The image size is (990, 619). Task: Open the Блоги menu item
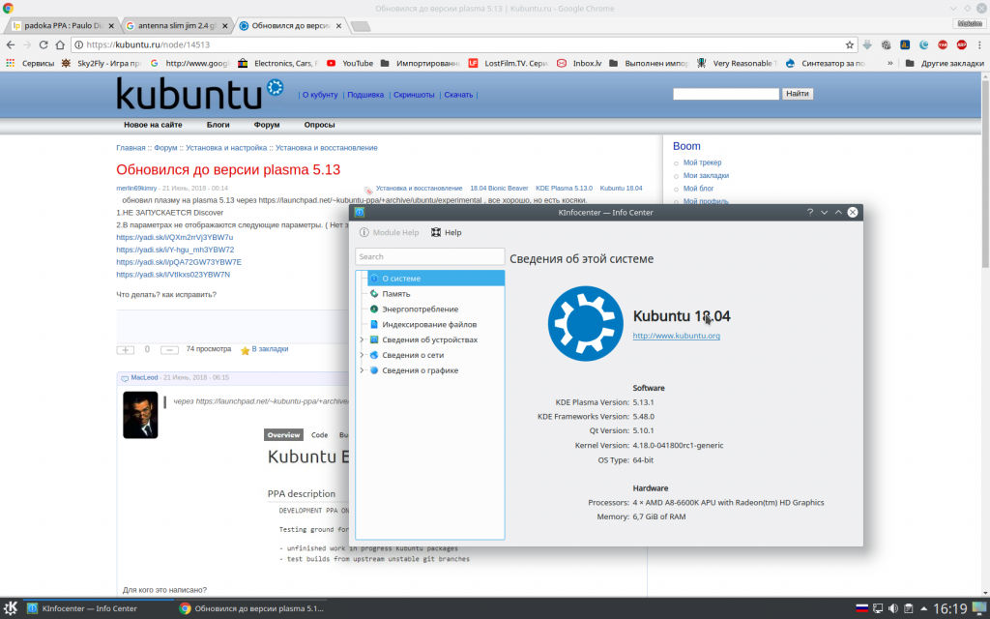[218, 125]
